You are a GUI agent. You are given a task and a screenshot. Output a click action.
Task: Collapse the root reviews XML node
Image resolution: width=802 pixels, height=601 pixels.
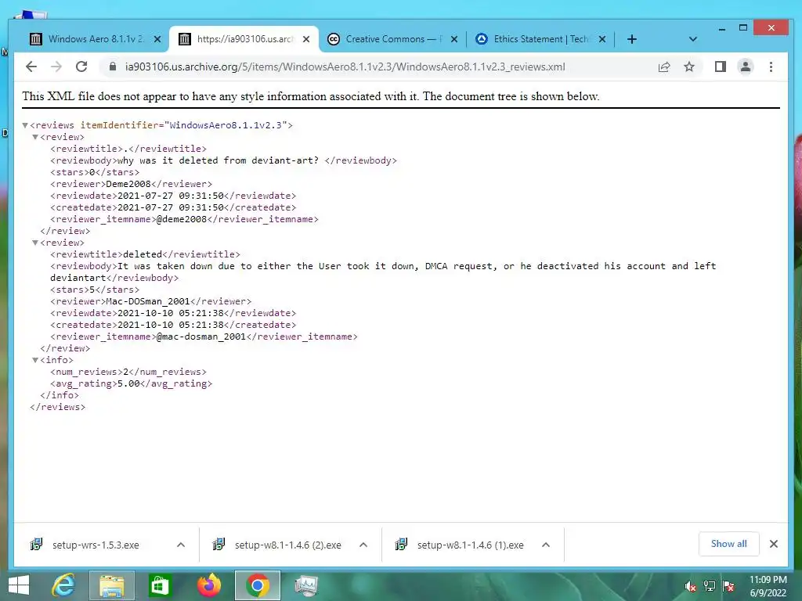(x=24, y=125)
